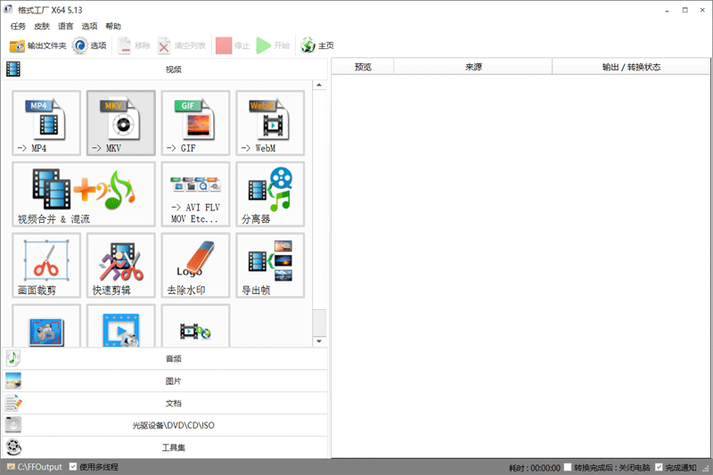Viewport: 713px width, 475px height.
Task: Open the 选项 menu in the menu bar
Action: coord(89,26)
